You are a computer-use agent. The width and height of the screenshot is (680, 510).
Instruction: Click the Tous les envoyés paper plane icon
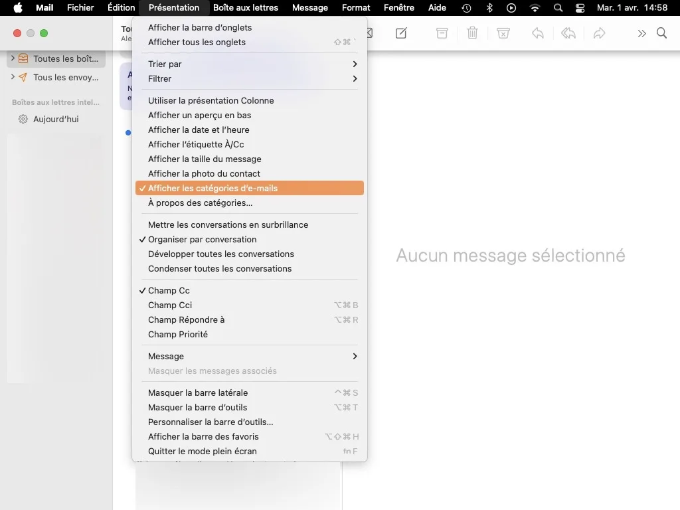coord(23,77)
